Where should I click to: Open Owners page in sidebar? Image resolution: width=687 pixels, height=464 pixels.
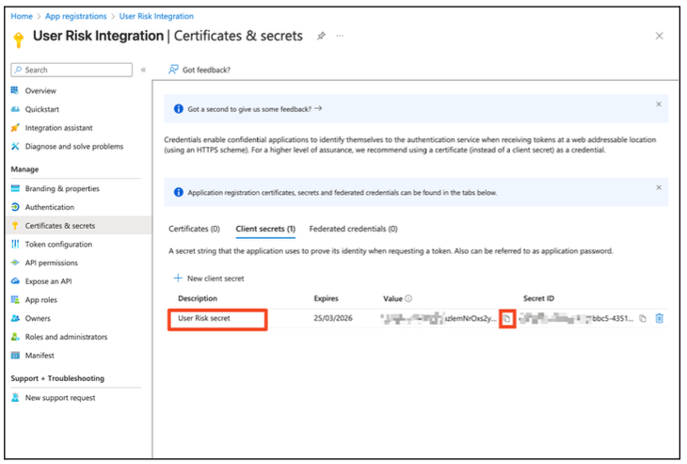[38, 318]
